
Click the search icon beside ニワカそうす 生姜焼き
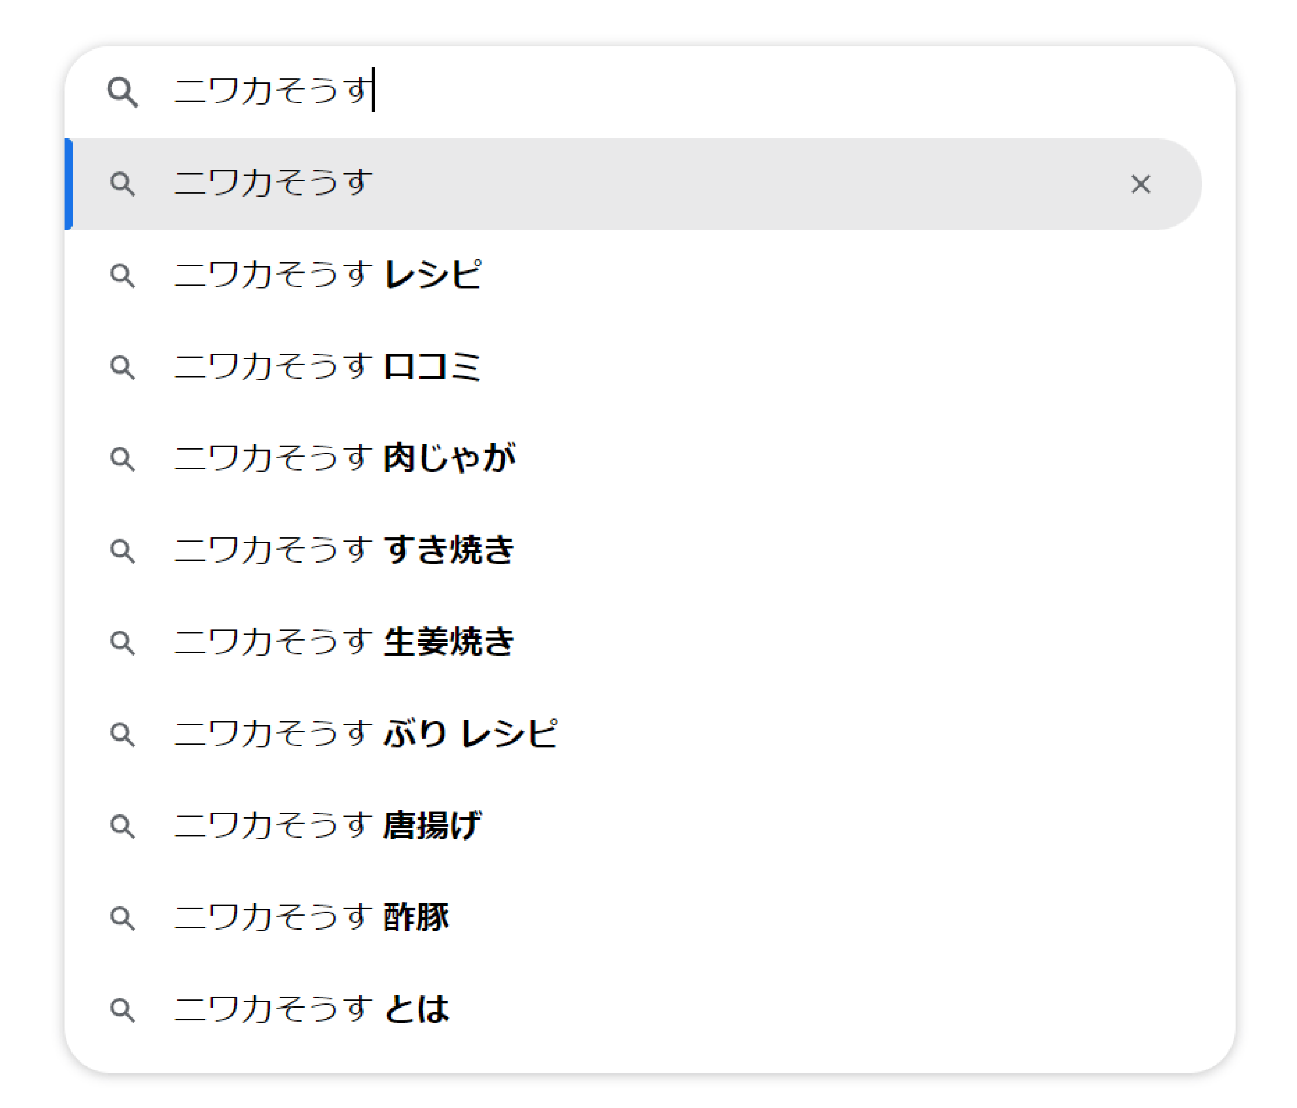click(122, 643)
